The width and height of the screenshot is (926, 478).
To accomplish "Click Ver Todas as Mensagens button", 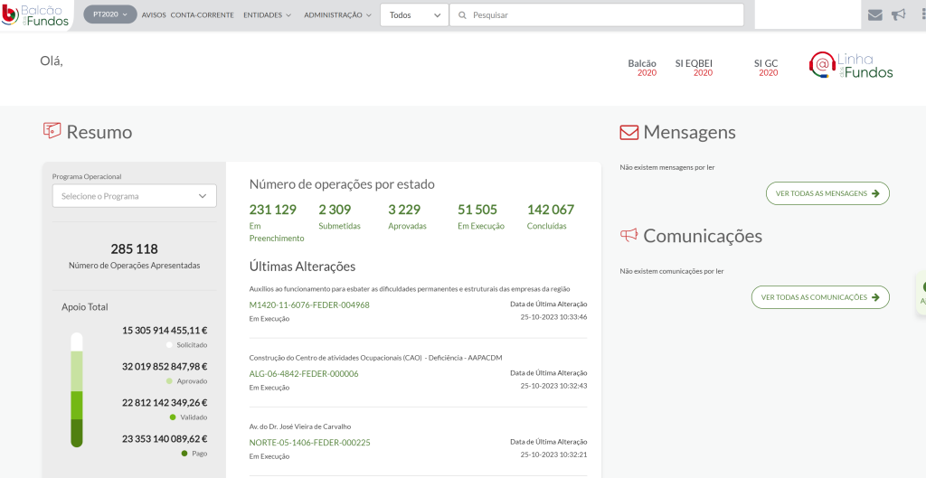I will click(x=827, y=193).
